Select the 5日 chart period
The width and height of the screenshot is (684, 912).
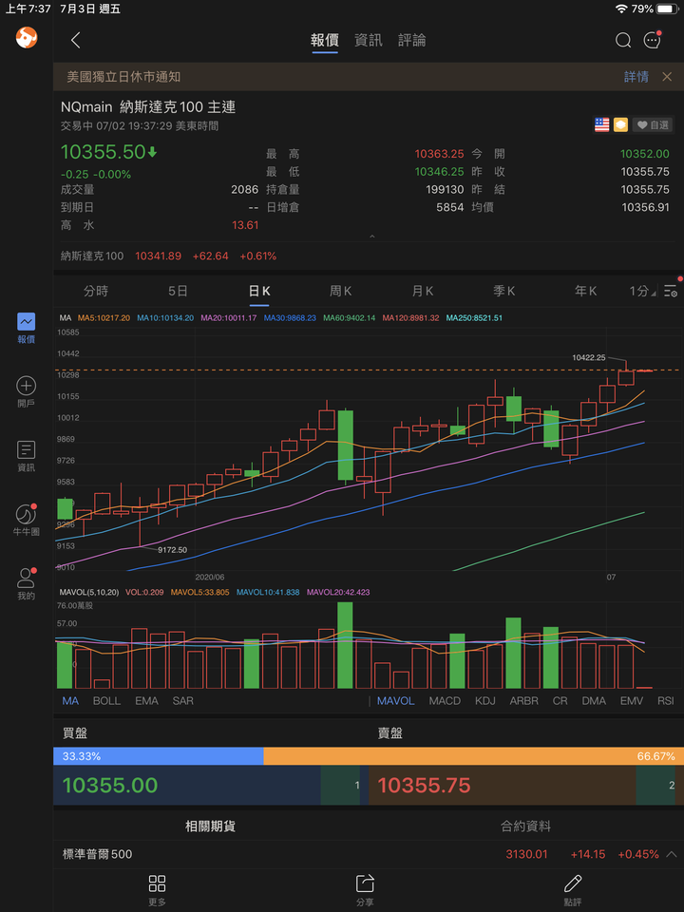(178, 291)
